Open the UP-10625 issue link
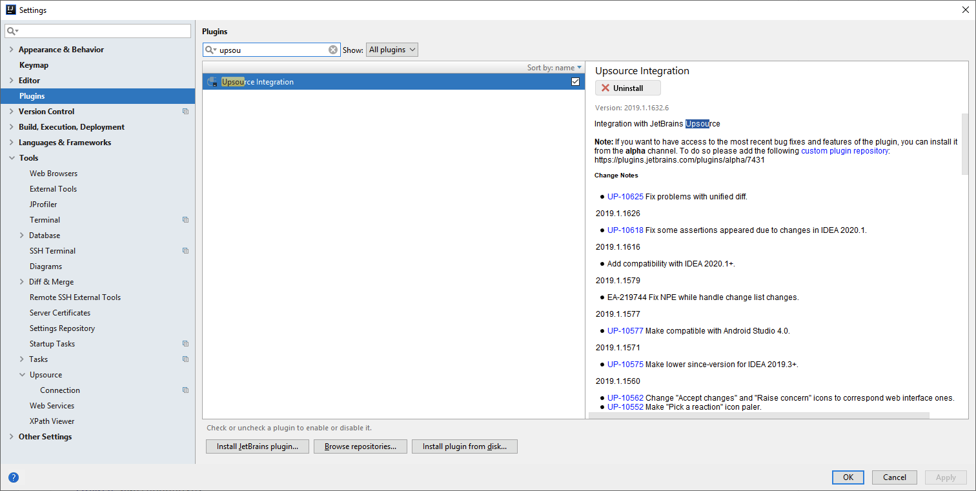976x491 pixels. [625, 197]
